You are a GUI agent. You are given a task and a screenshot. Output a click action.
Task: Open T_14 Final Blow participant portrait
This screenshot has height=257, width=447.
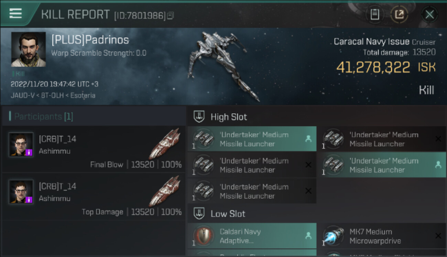tap(21, 145)
